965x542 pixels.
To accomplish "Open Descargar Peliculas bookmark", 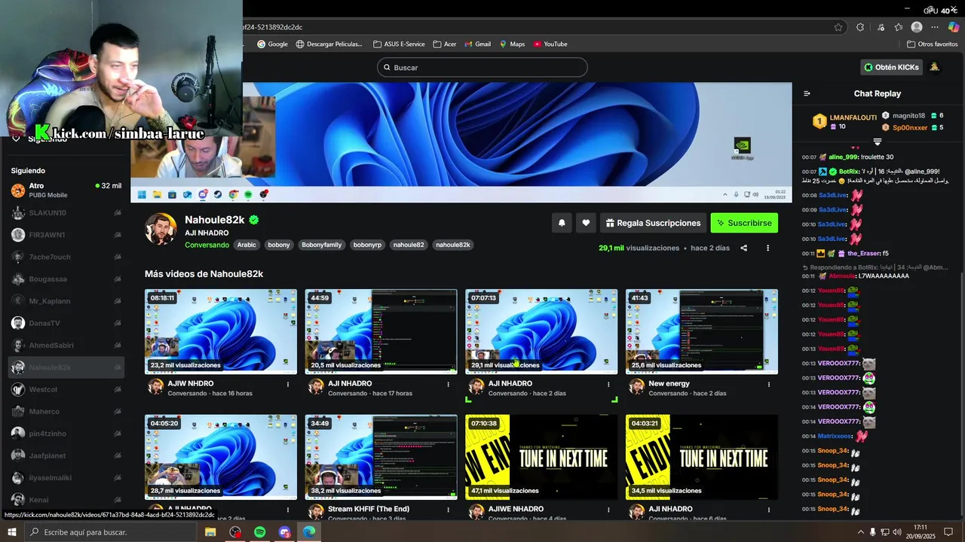I will (329, 44).
